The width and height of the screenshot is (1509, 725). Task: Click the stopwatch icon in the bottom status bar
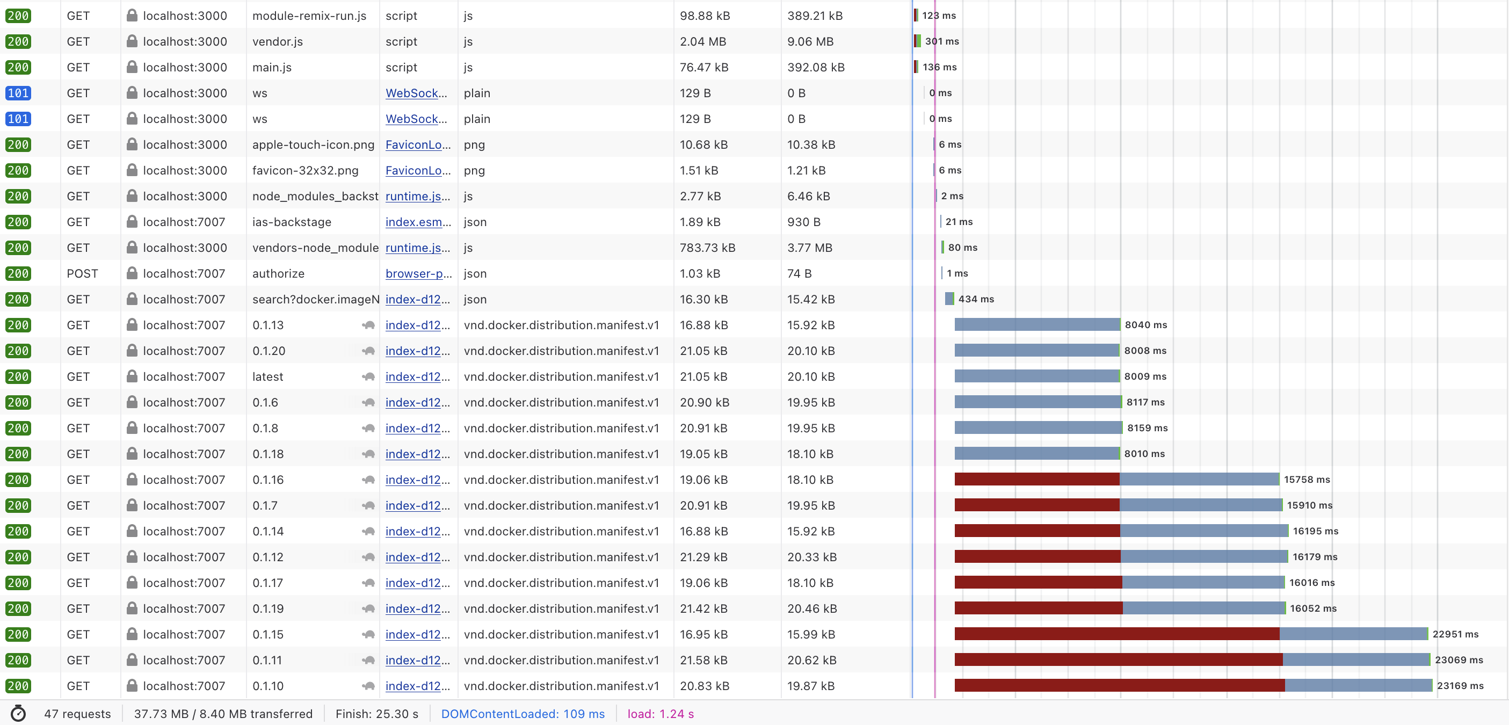(18, 714)
